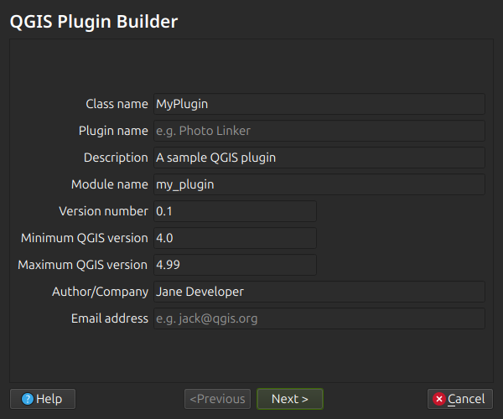Screen dimensions: 503x419
Task: Click the Version number field
Action: pyautogui.click(x=235, y=211)
